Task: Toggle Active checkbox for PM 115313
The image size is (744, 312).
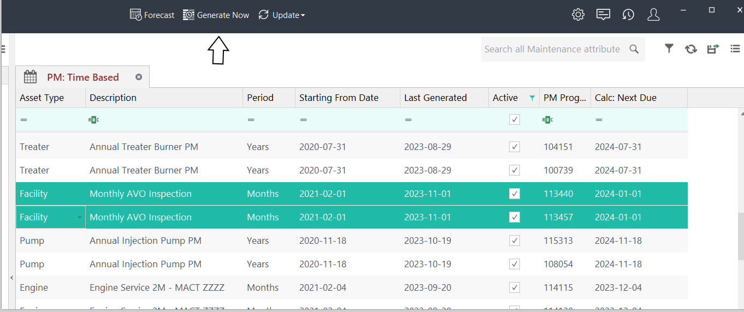Action: tap(514, 241)
